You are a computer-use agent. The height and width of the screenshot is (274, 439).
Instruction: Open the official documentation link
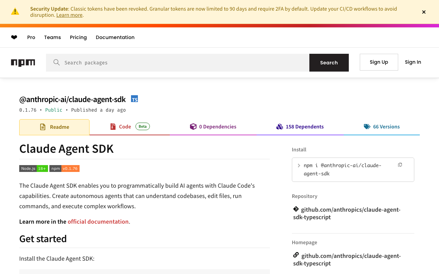point(98,222)
